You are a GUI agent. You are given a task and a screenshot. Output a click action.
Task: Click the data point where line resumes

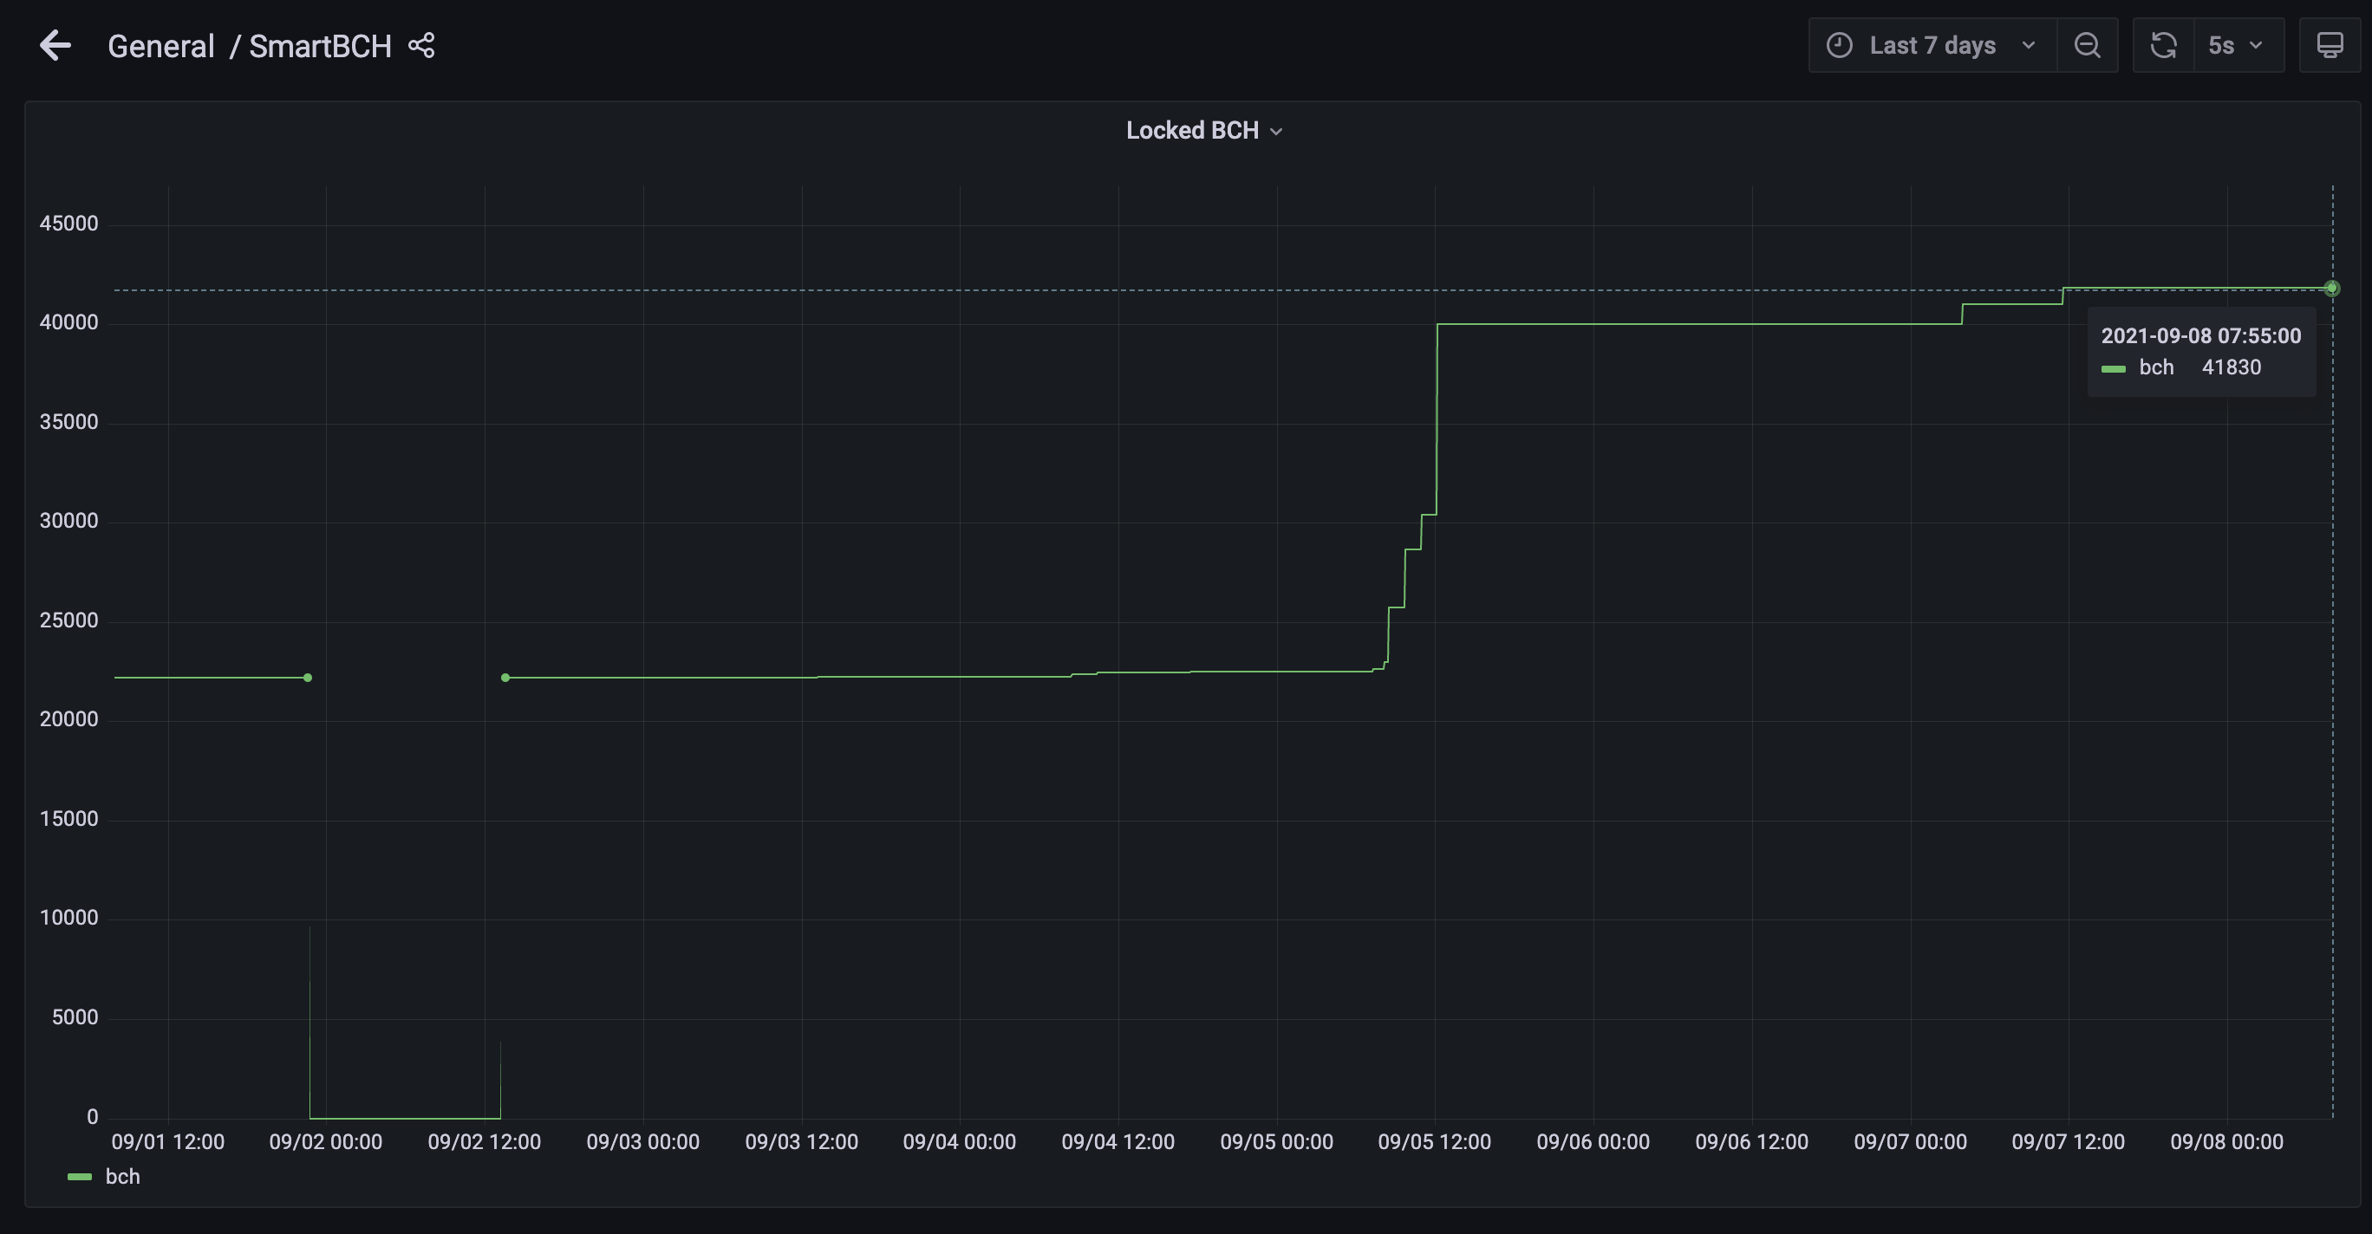tap(505, 679)
